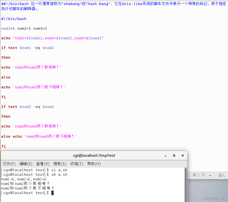228x202 pixels.
Task: Click the 'else echo' num2和num3 line
Action: [x=39, y=136]
